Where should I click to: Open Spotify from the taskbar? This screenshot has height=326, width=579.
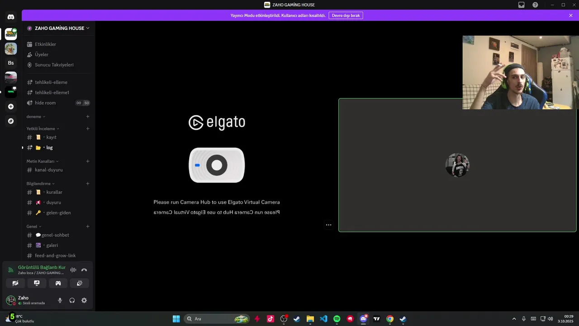[337, 319]
